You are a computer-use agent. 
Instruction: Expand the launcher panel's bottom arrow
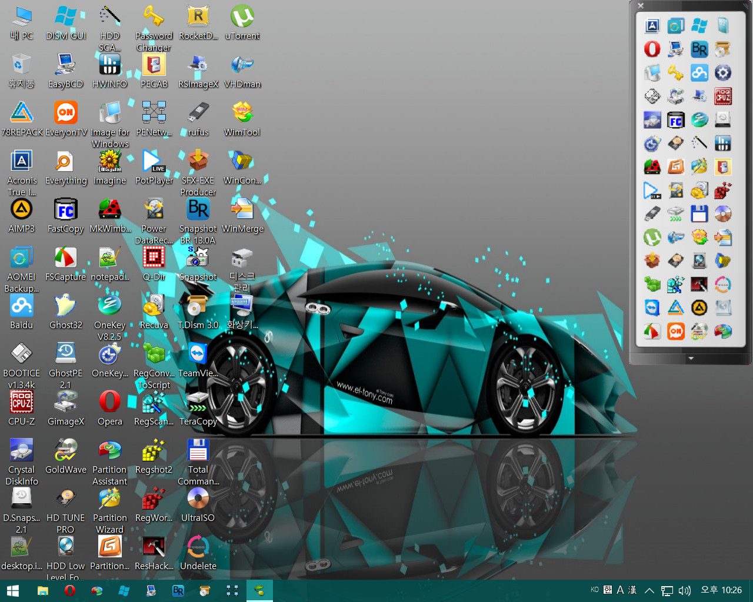691,358
